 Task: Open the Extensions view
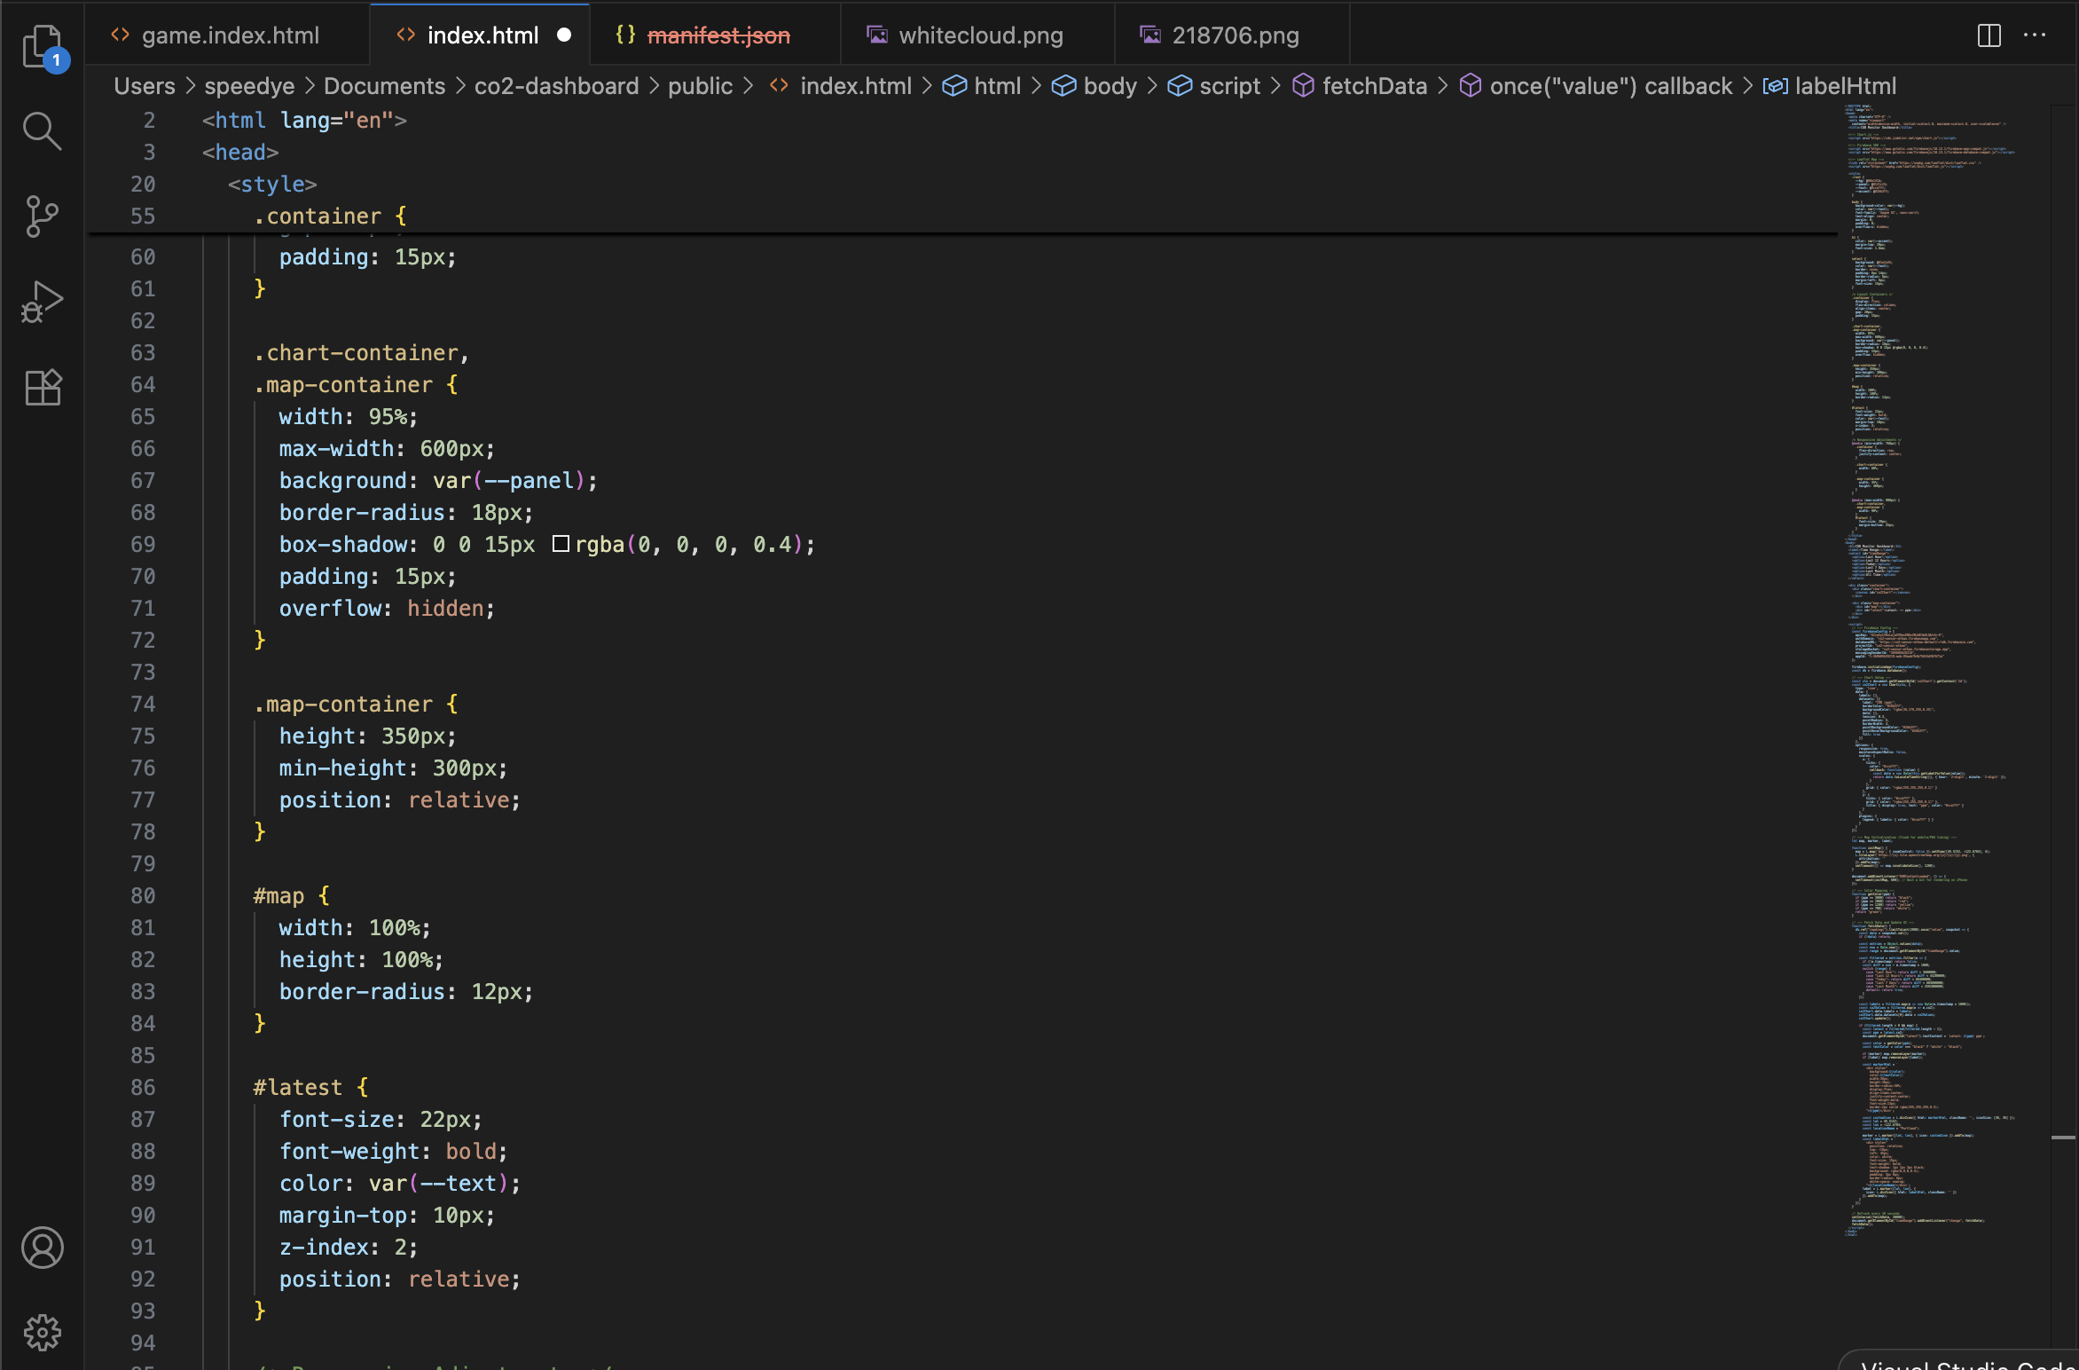point(42,386)
